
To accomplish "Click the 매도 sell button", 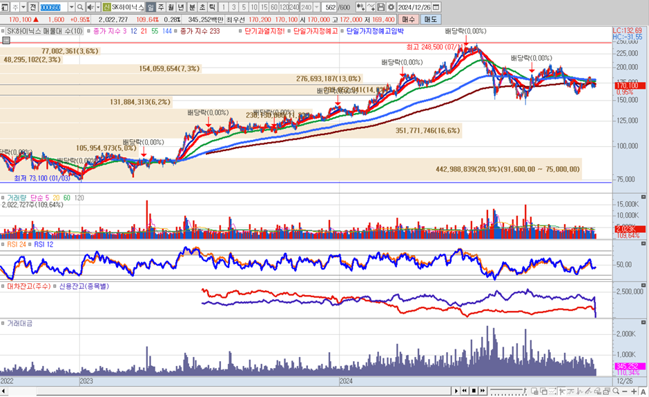I will [430, 20].
